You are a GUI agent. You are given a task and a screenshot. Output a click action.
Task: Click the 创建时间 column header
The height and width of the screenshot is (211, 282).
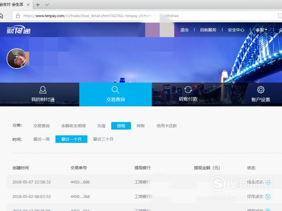click(20, 168)
